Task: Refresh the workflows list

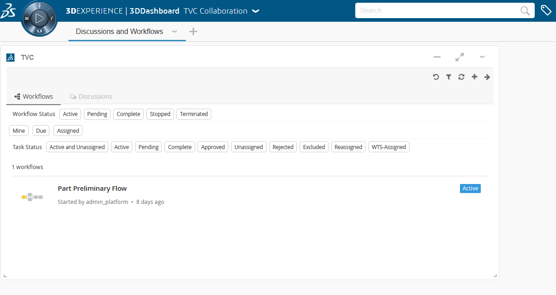Action: coord(461,77)
